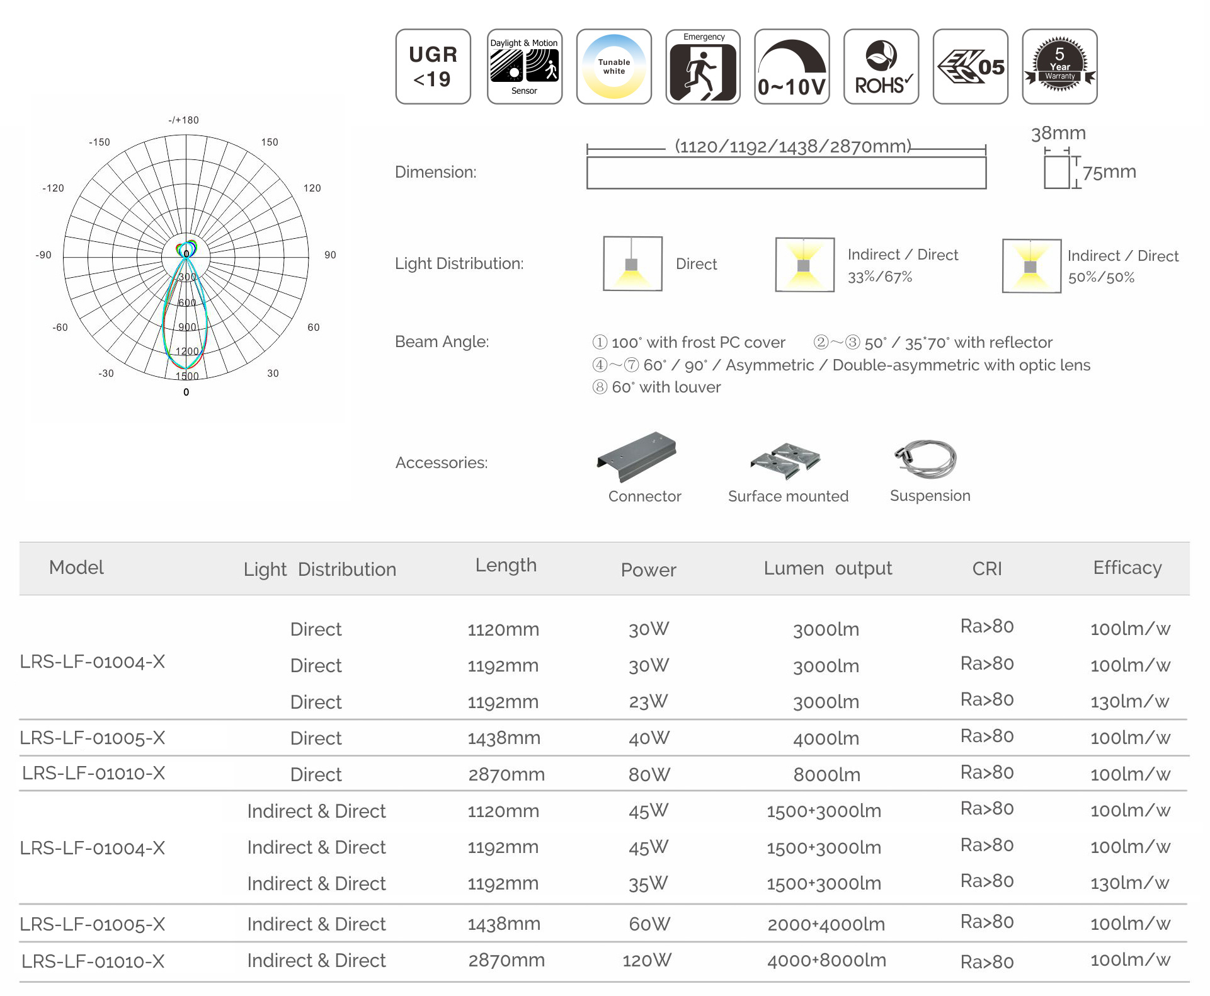This screenshot has width=1210, height=996.
Task: Select the Indirect / Direct 33%/67% icon
Action: pos(805,265)
